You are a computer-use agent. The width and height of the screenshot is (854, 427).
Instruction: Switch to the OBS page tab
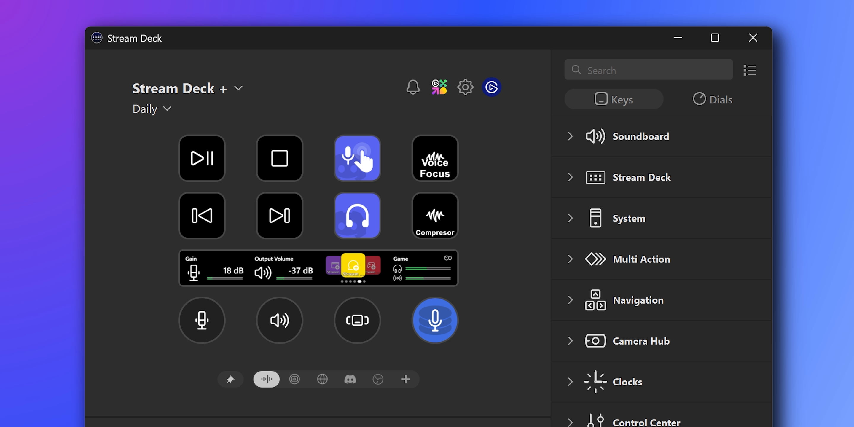coord(377,379)
